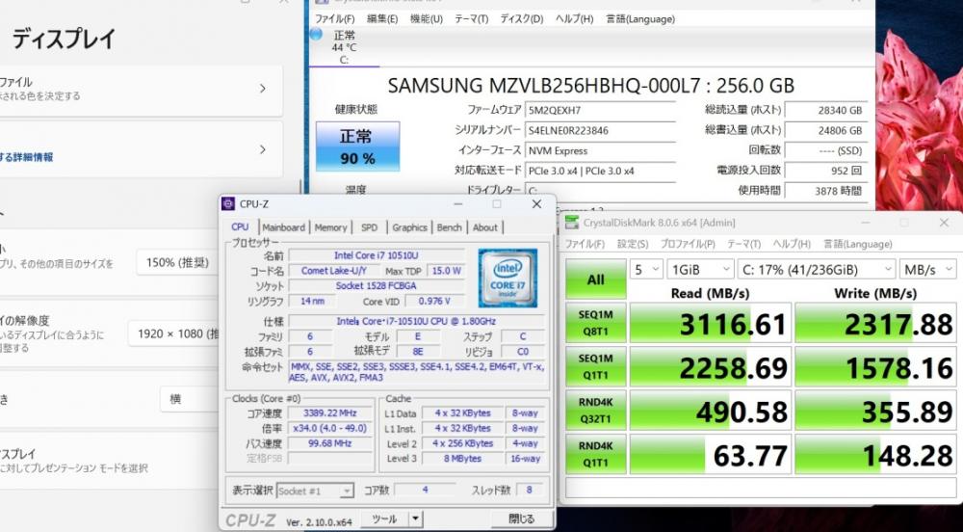Image resolution: width=963 pixels, height=532 pixels.
Task: Click the 閉じる button in CPU-Z
Action: click(521, 519)
